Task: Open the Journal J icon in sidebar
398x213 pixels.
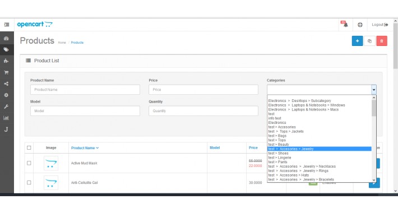Action: 6,129
